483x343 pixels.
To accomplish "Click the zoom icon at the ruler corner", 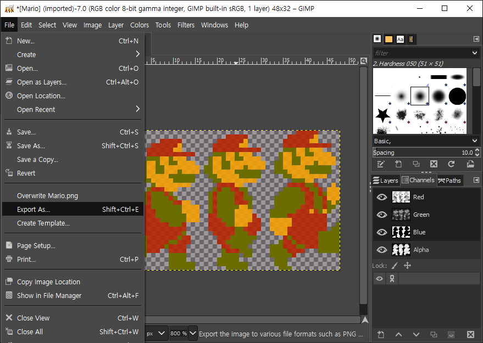I will [x=364, y=61].
